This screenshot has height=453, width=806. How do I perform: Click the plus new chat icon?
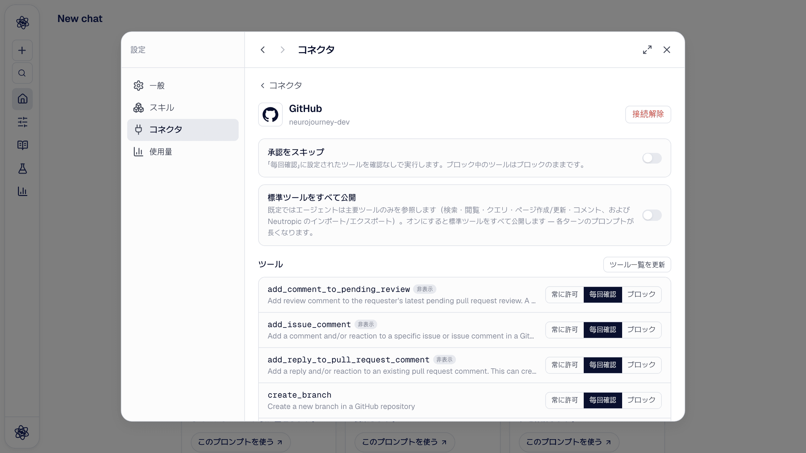tap(22, 50)
